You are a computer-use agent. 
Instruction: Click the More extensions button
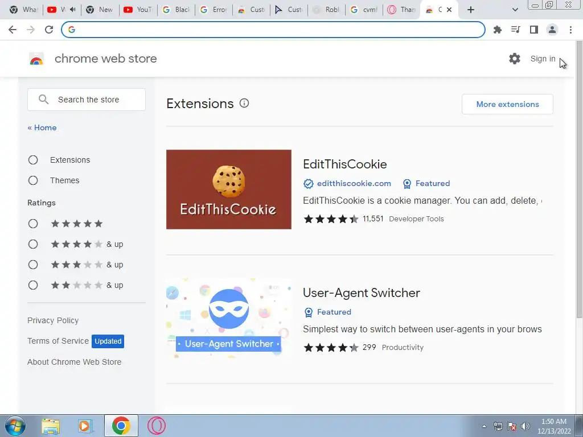(x=507, y=104)
